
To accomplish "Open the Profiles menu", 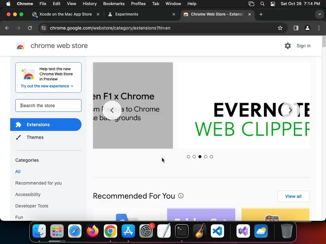I will click(x=138, y=4).
